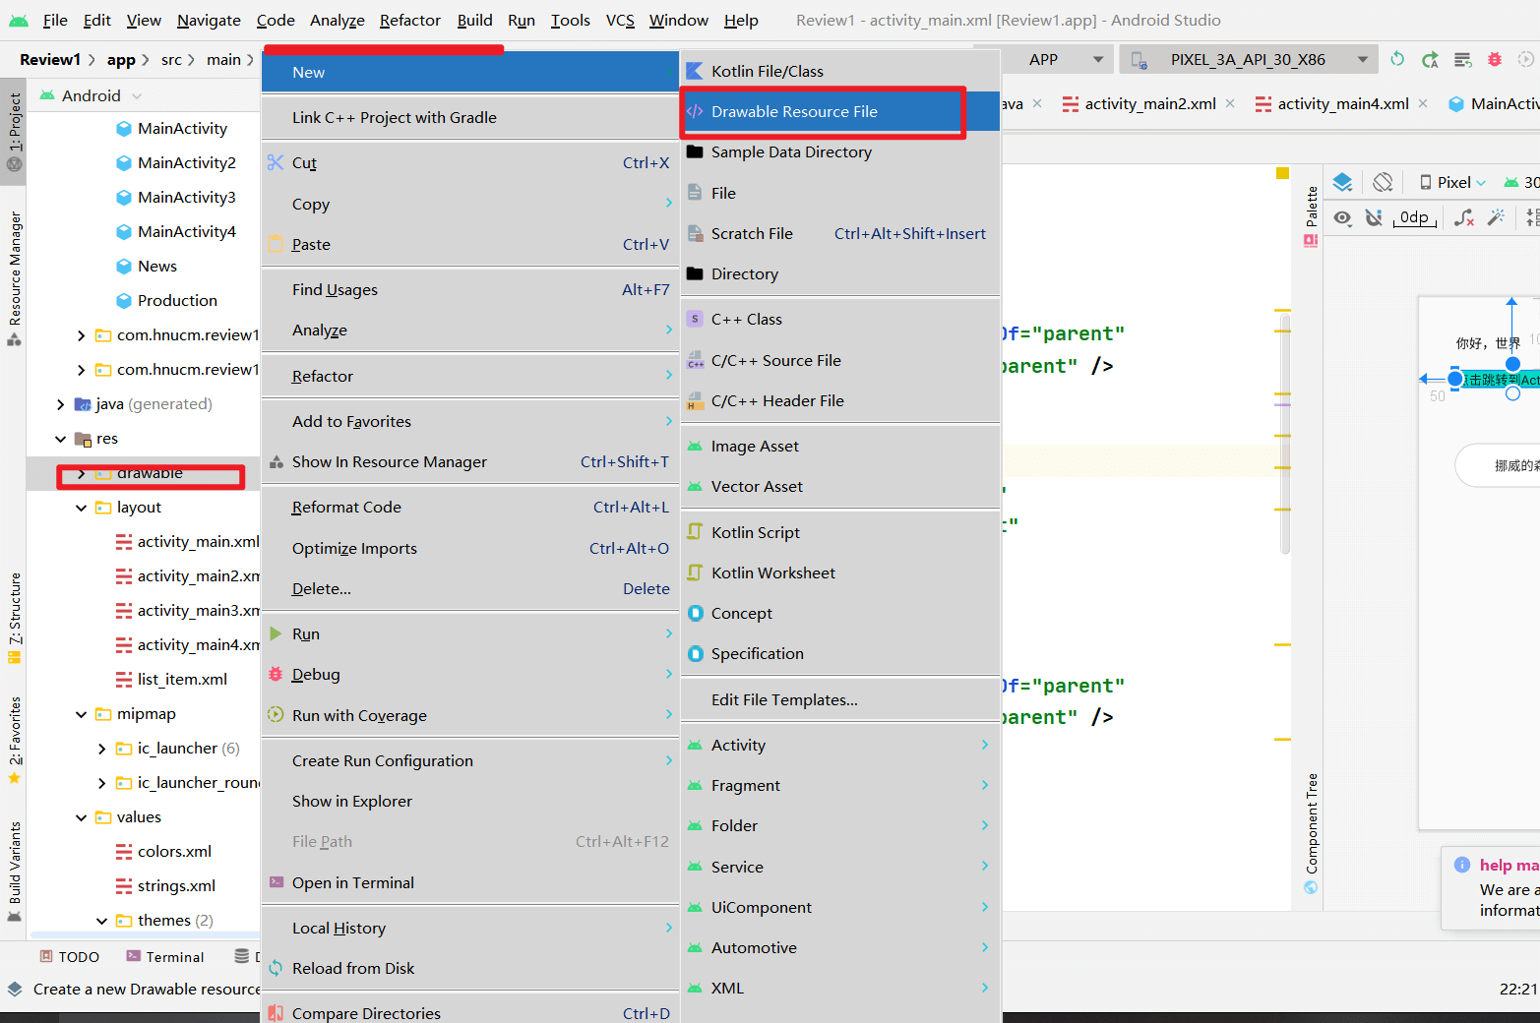
Task: Toggle the autoconnect magnet in design toolbar
Action: [1374, 217]
